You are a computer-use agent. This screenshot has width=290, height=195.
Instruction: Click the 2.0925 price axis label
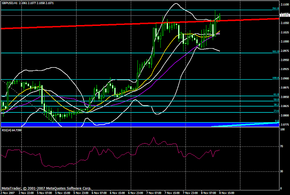(x=284, y=69)
